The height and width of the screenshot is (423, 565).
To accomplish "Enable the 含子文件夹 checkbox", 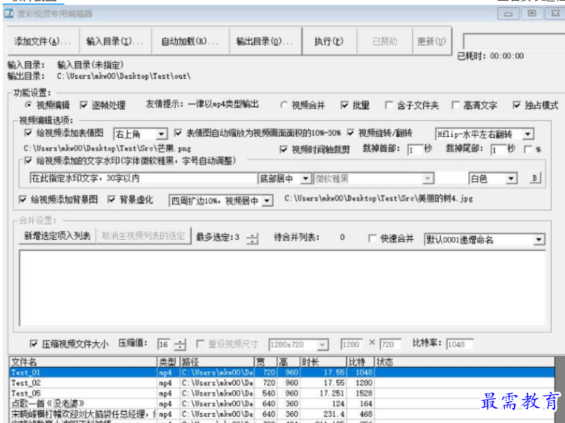I will [x=389, y=105].
